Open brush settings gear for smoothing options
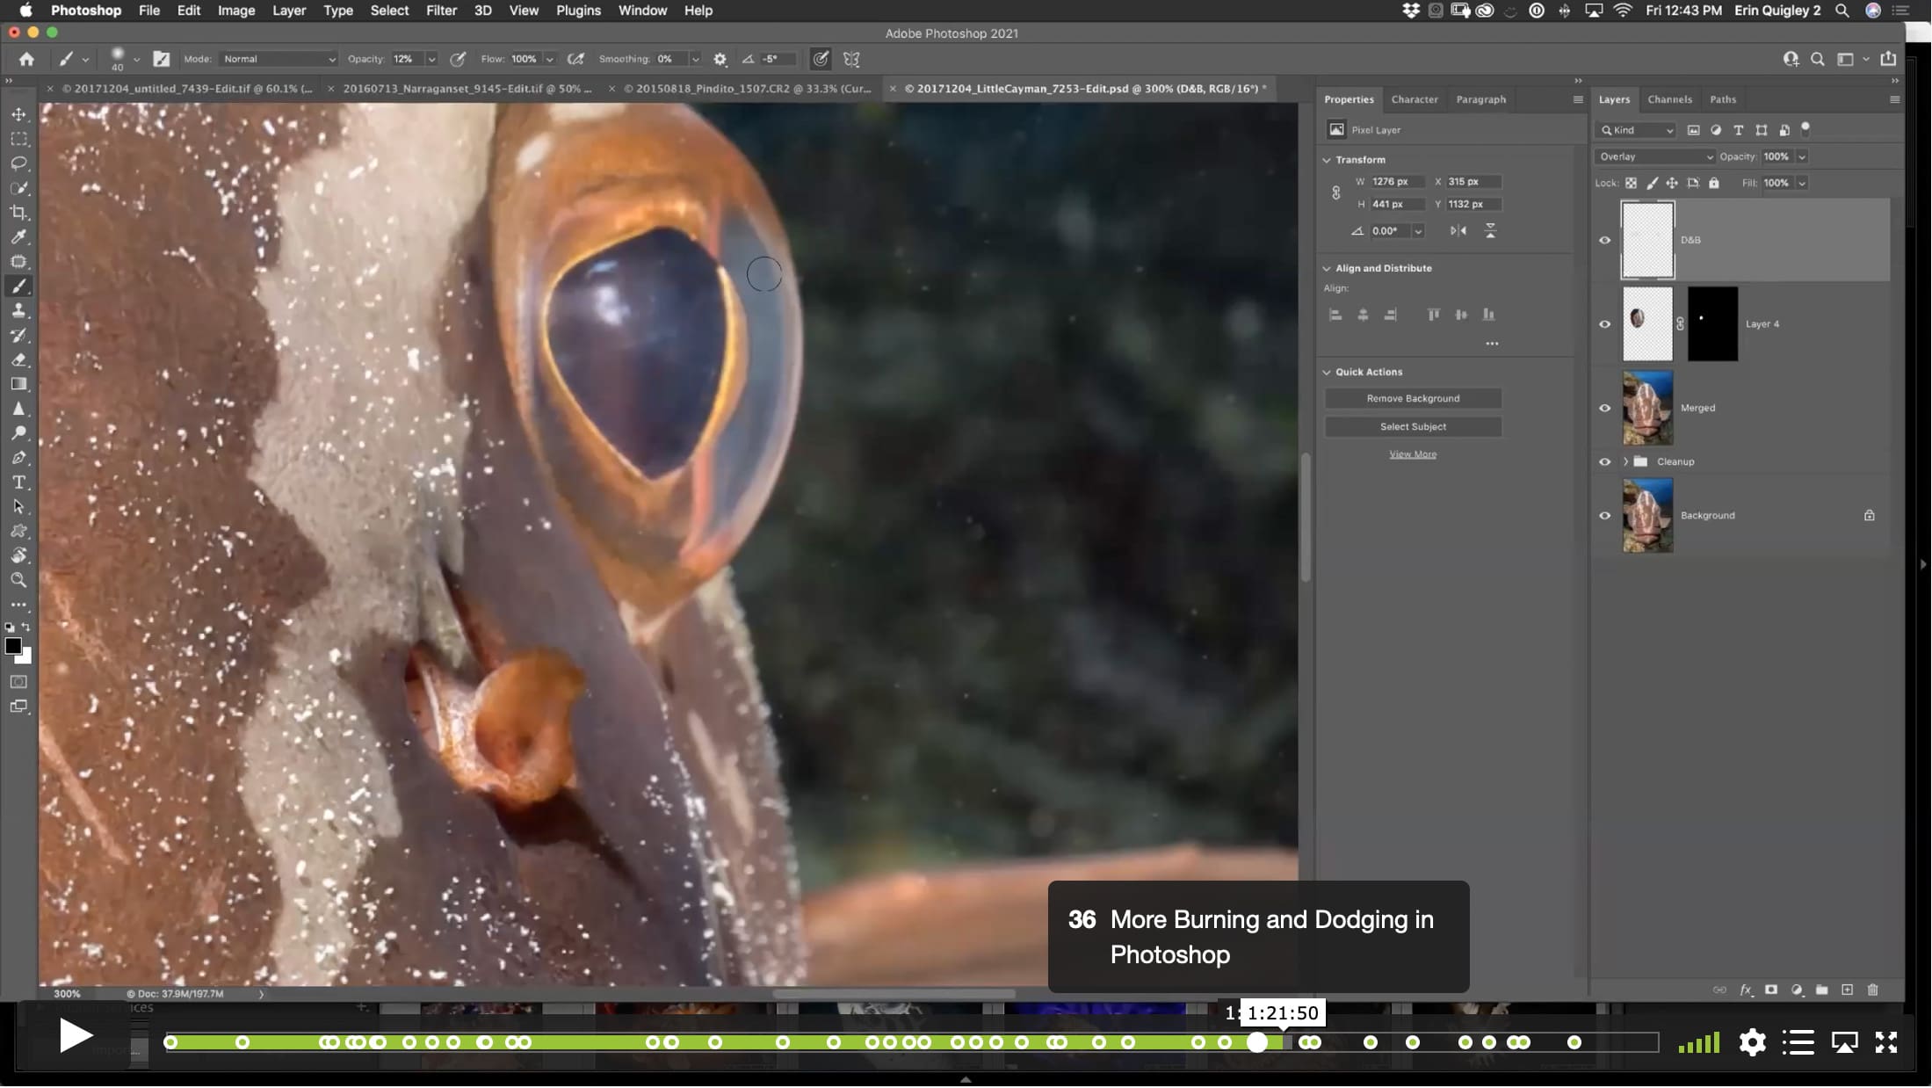Viewport: 1932px width, 1088px height. [x=720, y=59]
